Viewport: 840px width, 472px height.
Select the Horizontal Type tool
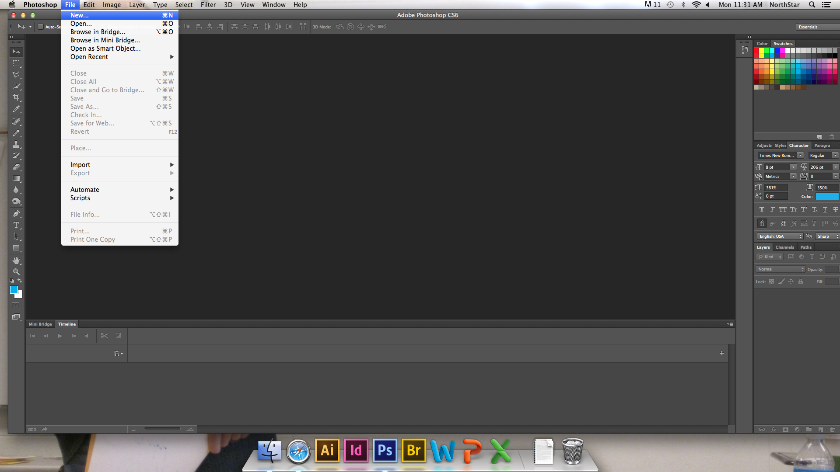click(16, 225)
